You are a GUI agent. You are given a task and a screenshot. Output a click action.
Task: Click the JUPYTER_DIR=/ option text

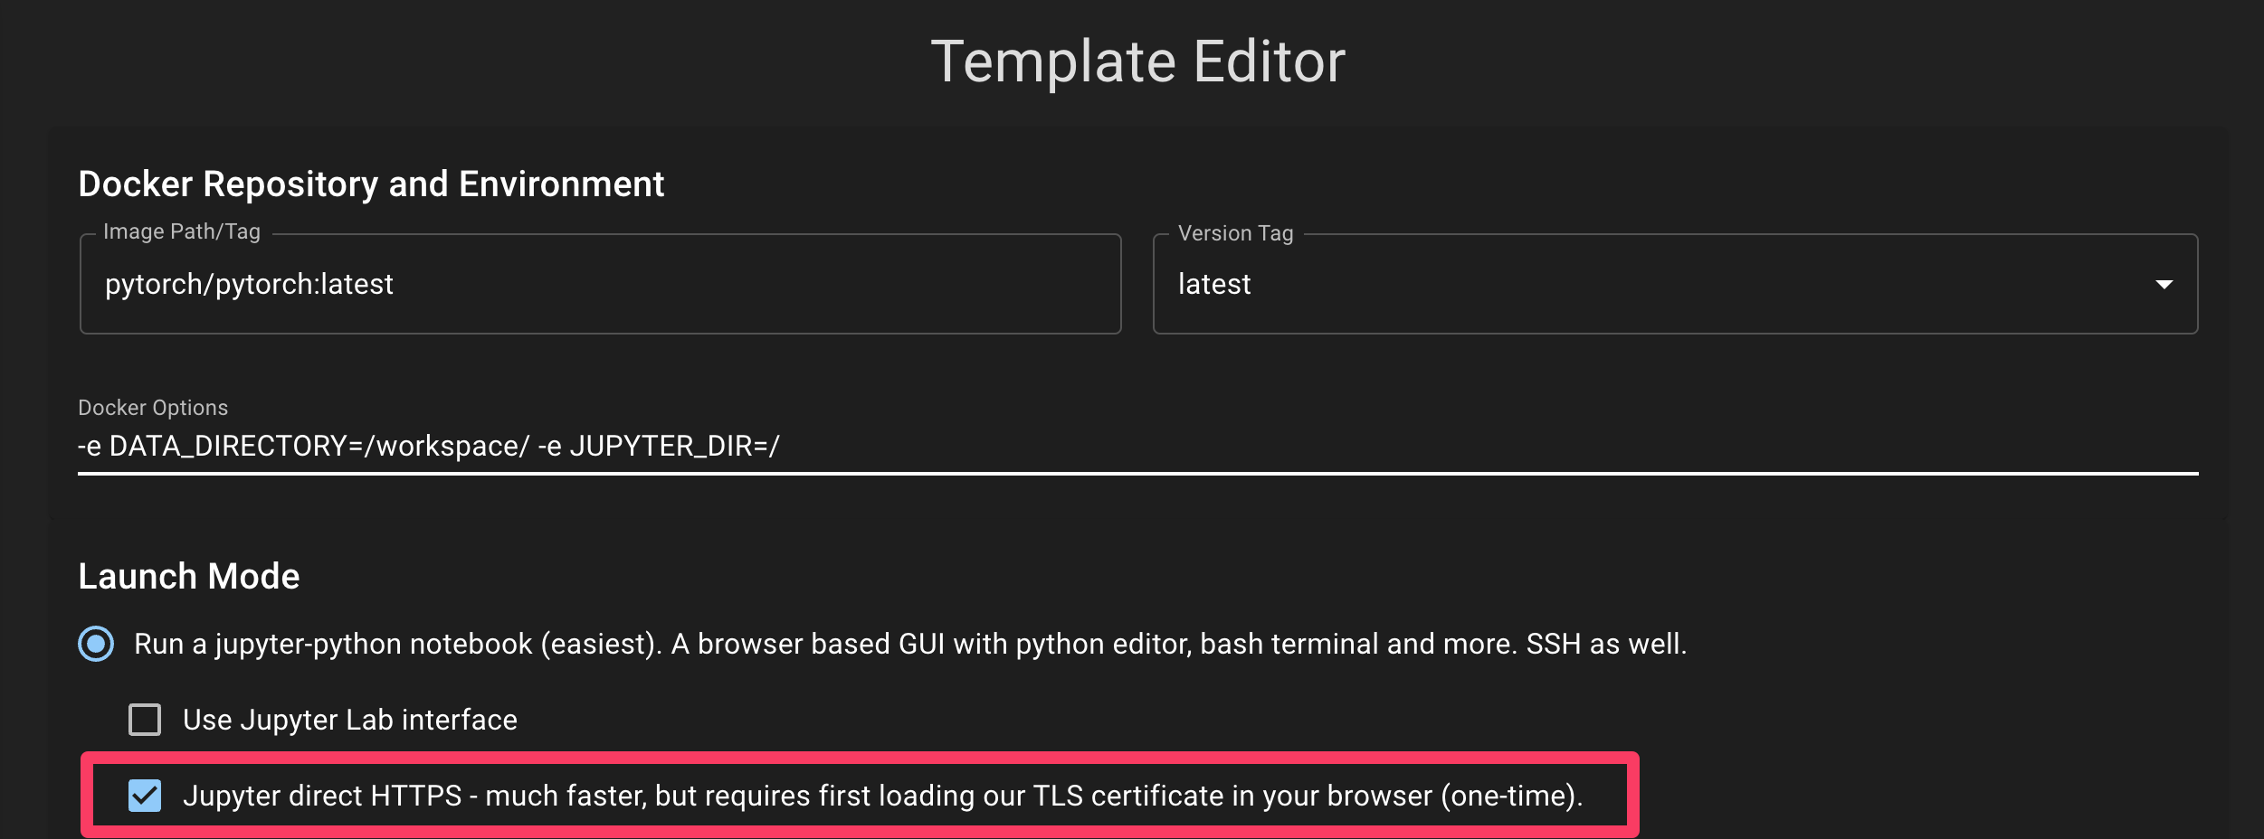673,447
